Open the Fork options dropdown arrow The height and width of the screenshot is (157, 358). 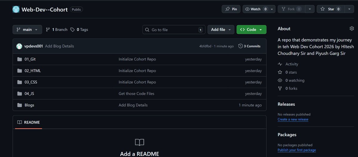click(310, 9)
